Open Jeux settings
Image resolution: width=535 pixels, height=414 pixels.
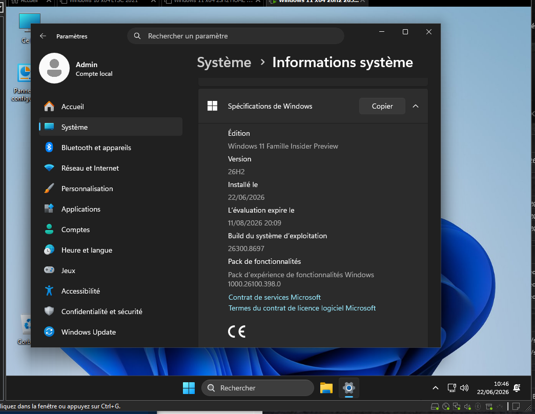(111, 271)
